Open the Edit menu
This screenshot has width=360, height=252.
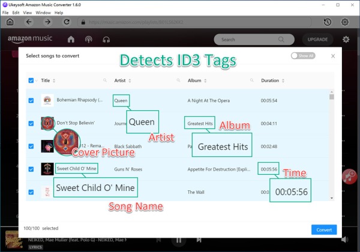coord(16,13)
